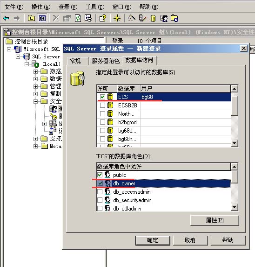Click the Up one level folder icon
This screenshot has width=255, height=267.
31,18
